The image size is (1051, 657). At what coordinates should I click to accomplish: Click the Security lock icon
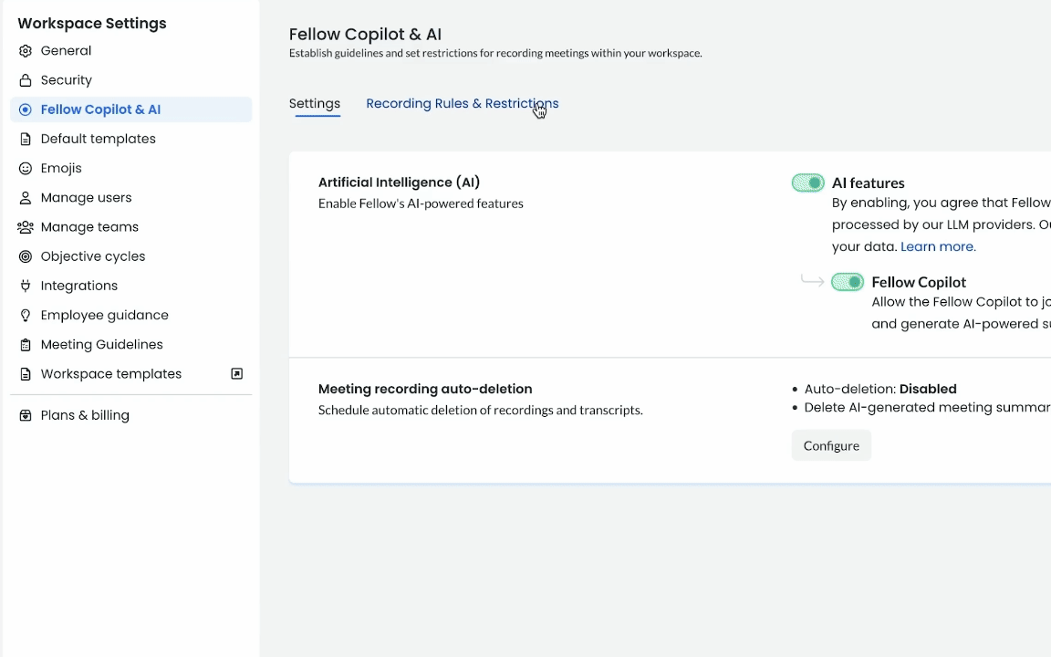click(26, 80)
